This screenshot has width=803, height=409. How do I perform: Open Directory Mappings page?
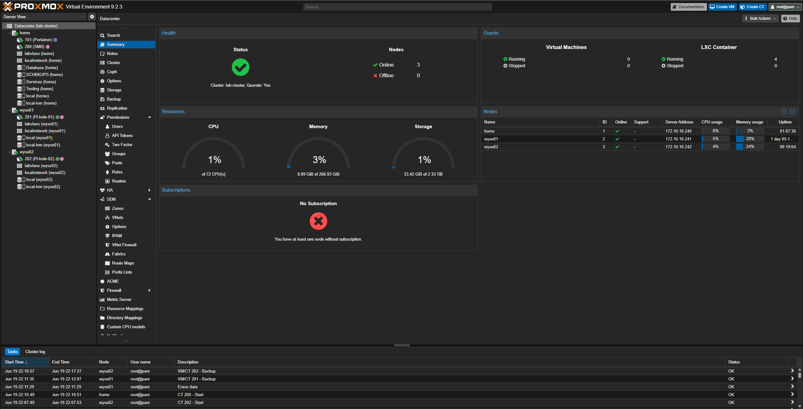tap(124, 318)
